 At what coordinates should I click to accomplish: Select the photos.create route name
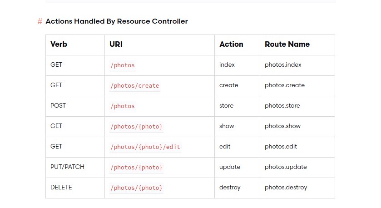[x=285, y=85]
